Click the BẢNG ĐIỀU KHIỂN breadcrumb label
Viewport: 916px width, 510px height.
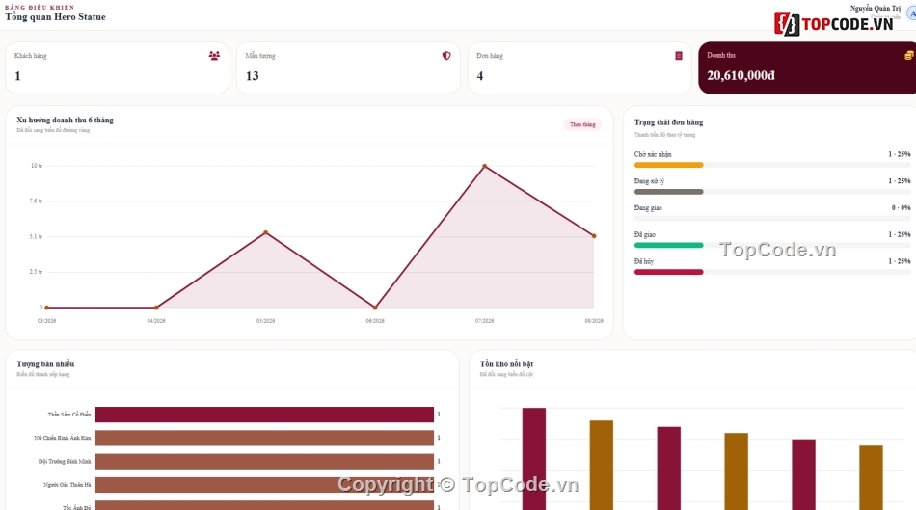point(40,7)
